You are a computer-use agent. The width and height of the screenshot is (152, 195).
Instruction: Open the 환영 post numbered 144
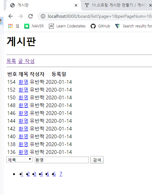click(x=23, y=121)
